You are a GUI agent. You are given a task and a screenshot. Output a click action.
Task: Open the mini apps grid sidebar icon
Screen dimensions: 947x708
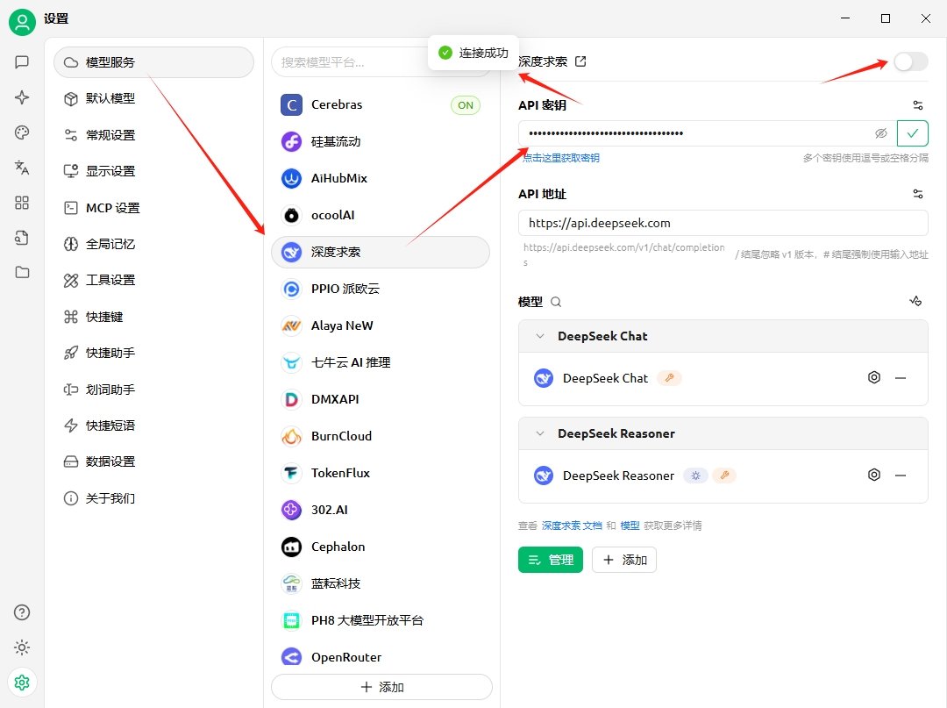(22, 203)
